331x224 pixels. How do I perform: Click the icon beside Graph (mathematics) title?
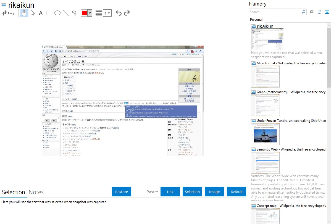coord(253,92)
